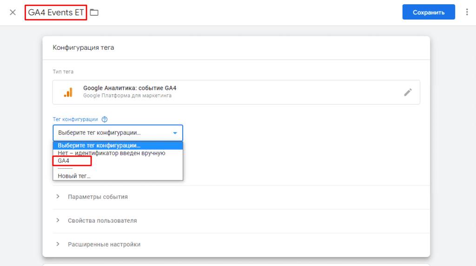
Task: Click the pencil icon to edit tag type
Action: click(408, 93)
